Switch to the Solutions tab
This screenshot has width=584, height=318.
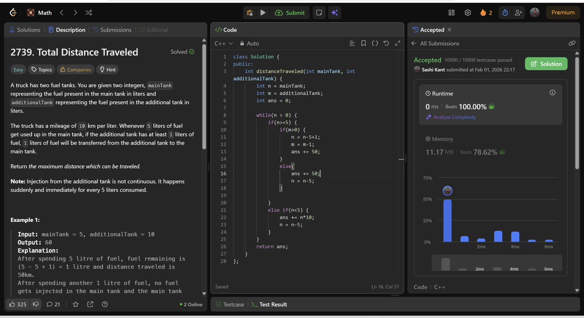pyautogui.click(x=24, y=30)
